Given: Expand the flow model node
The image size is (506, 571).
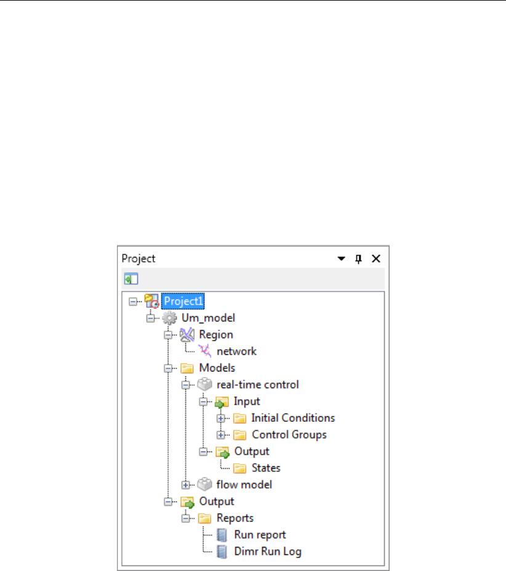Looking at the screenshot, I should pos(186,485).
